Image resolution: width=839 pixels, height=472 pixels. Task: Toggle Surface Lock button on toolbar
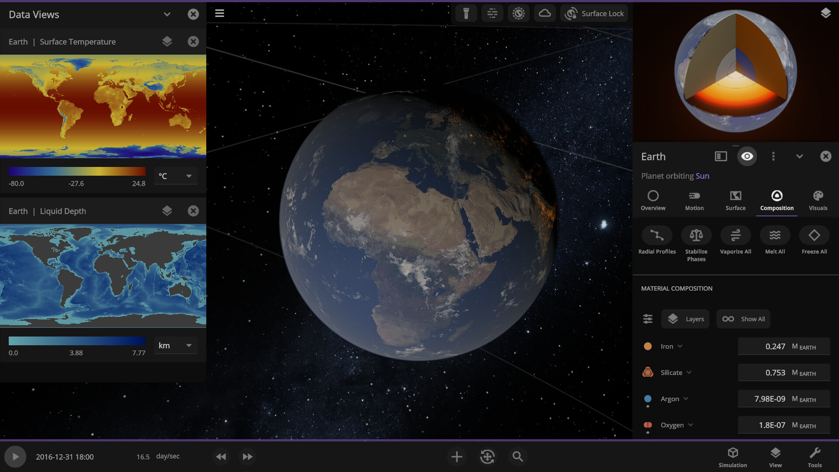tap(593, 13)
